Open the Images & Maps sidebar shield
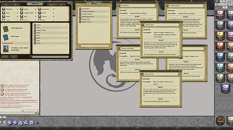 219,25
